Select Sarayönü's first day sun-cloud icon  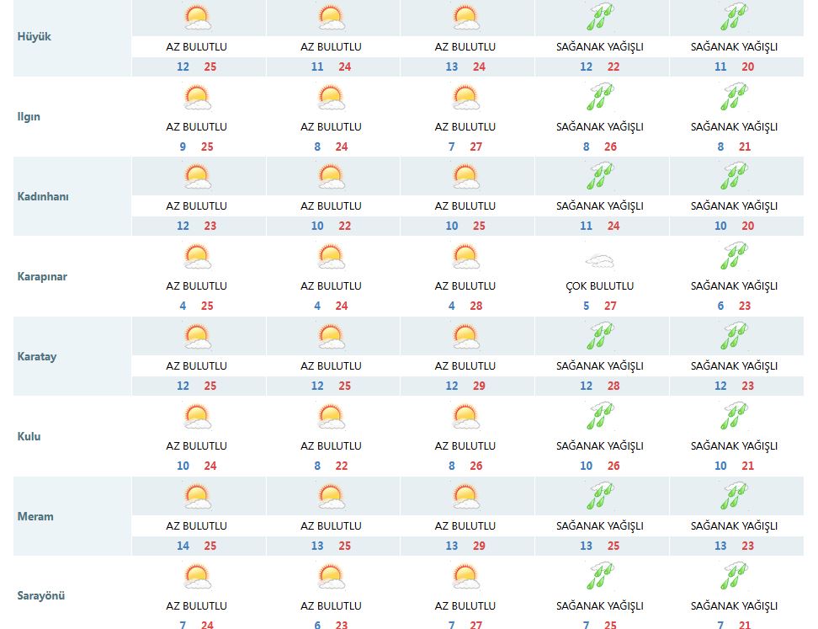[197, 577]
